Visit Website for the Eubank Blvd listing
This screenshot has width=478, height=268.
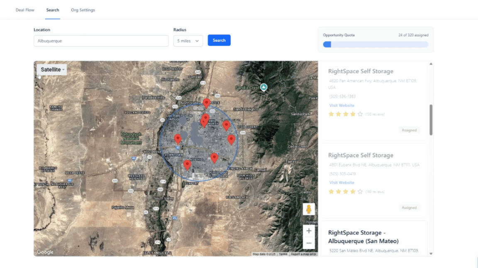tap(342, 183)
